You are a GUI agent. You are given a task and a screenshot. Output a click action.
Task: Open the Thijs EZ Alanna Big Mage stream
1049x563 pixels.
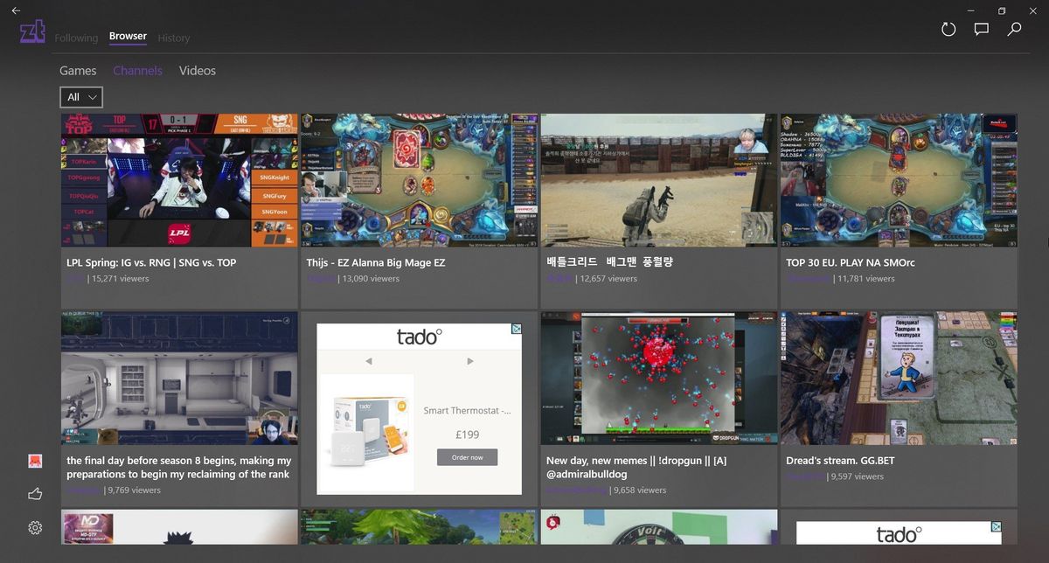[x=419, y=180]
